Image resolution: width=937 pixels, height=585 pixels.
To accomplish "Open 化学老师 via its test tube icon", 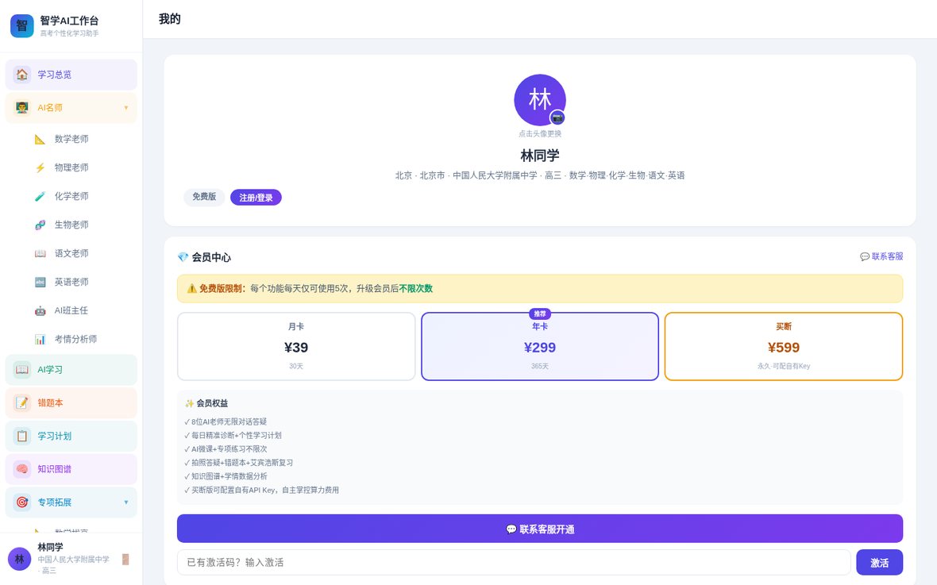I will [40, 197].
